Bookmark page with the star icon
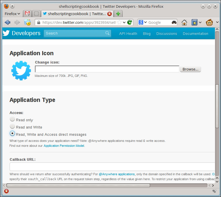The height and width of the screenshot is (197, 221). (119, 22)
